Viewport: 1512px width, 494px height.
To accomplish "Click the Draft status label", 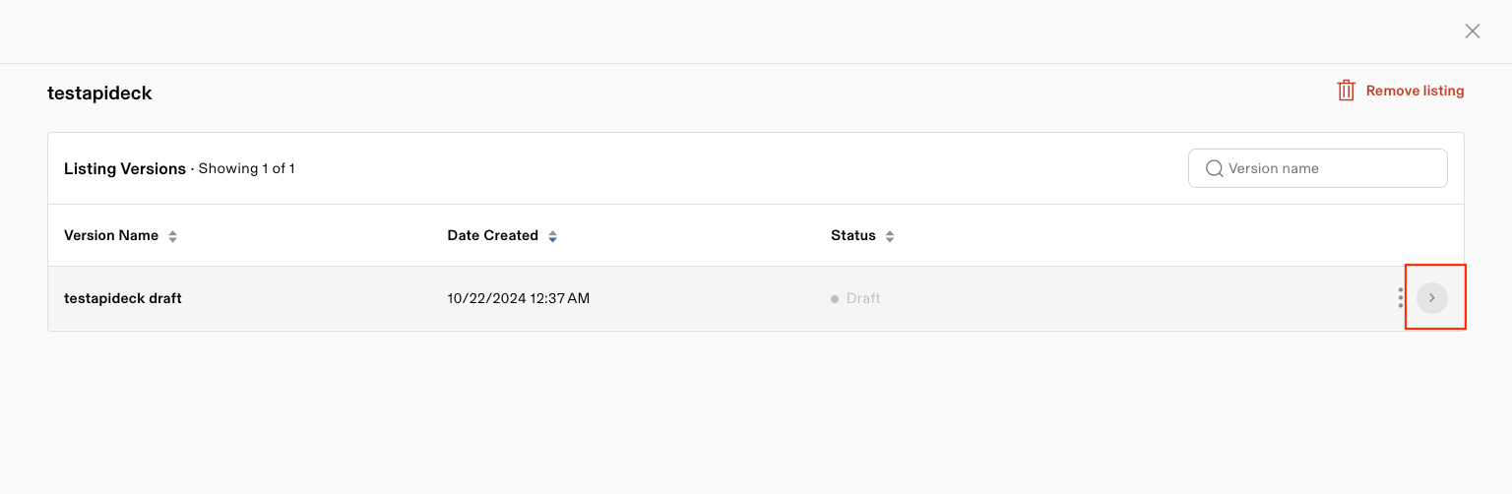I will tap(863, 298).
